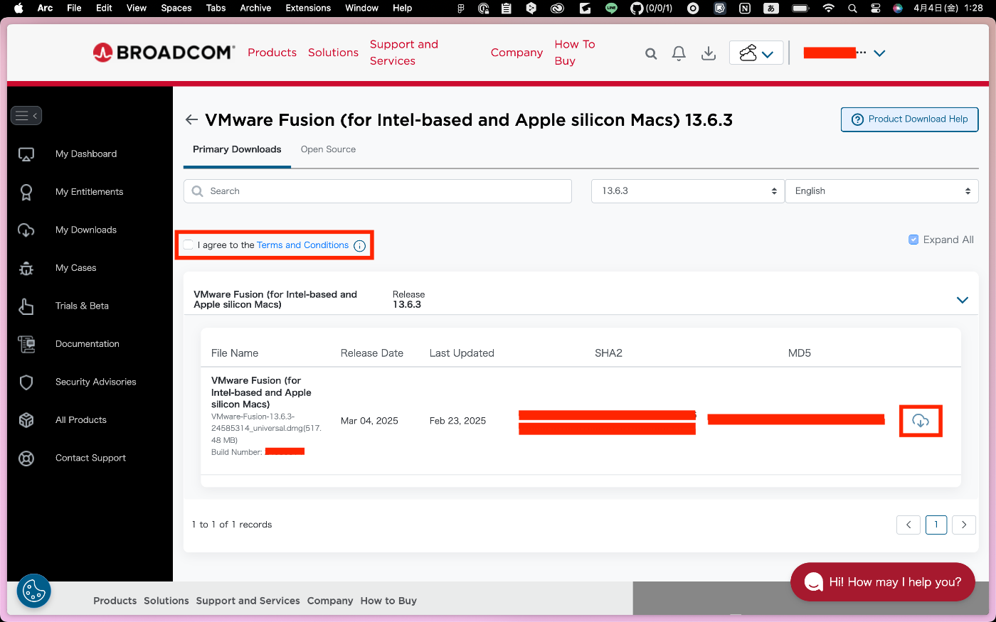Open the Terms and Conditions link
996x622 pixels.
302,245
